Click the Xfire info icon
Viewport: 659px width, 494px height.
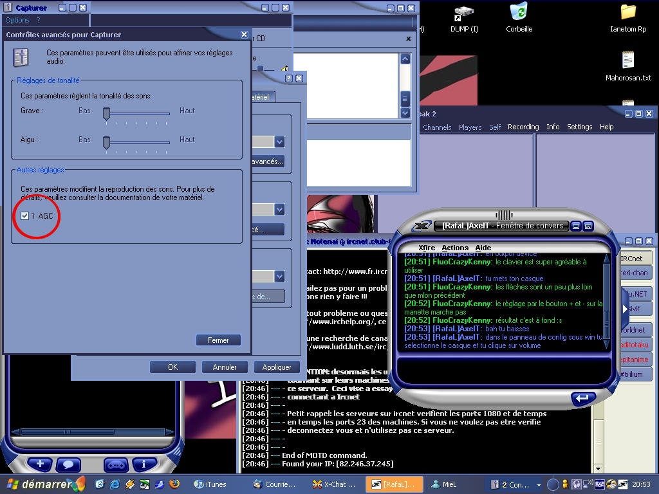(x=144, y=463)
